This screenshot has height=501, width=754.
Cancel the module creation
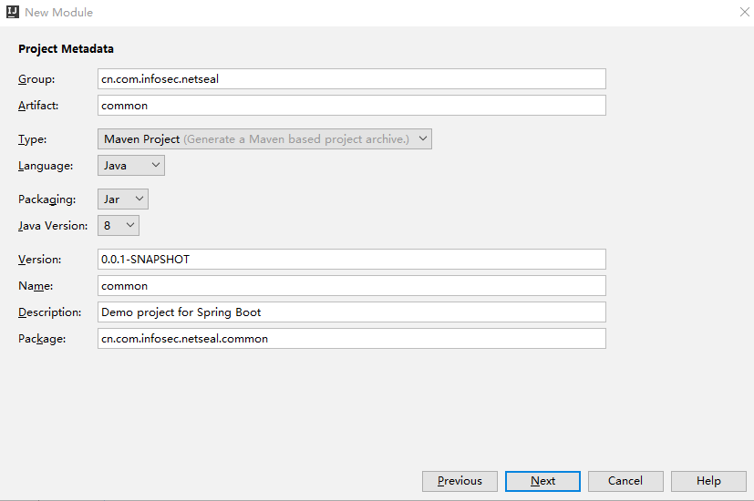[625, 481]
